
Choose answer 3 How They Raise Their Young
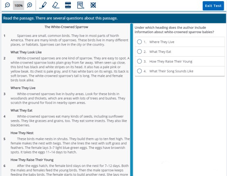coord(180,62)
